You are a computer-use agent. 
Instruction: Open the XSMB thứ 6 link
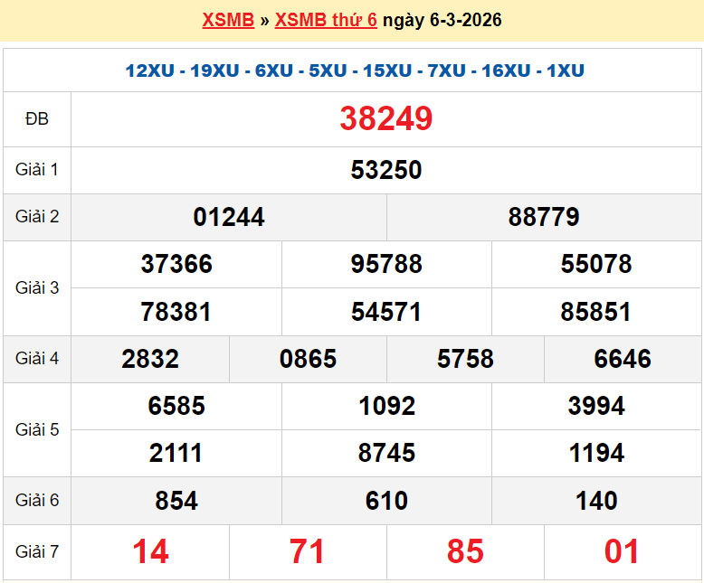[x=326, y=20]
